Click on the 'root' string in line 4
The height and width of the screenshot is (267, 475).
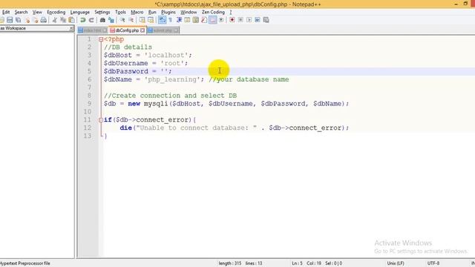click(x=171, y=63)
